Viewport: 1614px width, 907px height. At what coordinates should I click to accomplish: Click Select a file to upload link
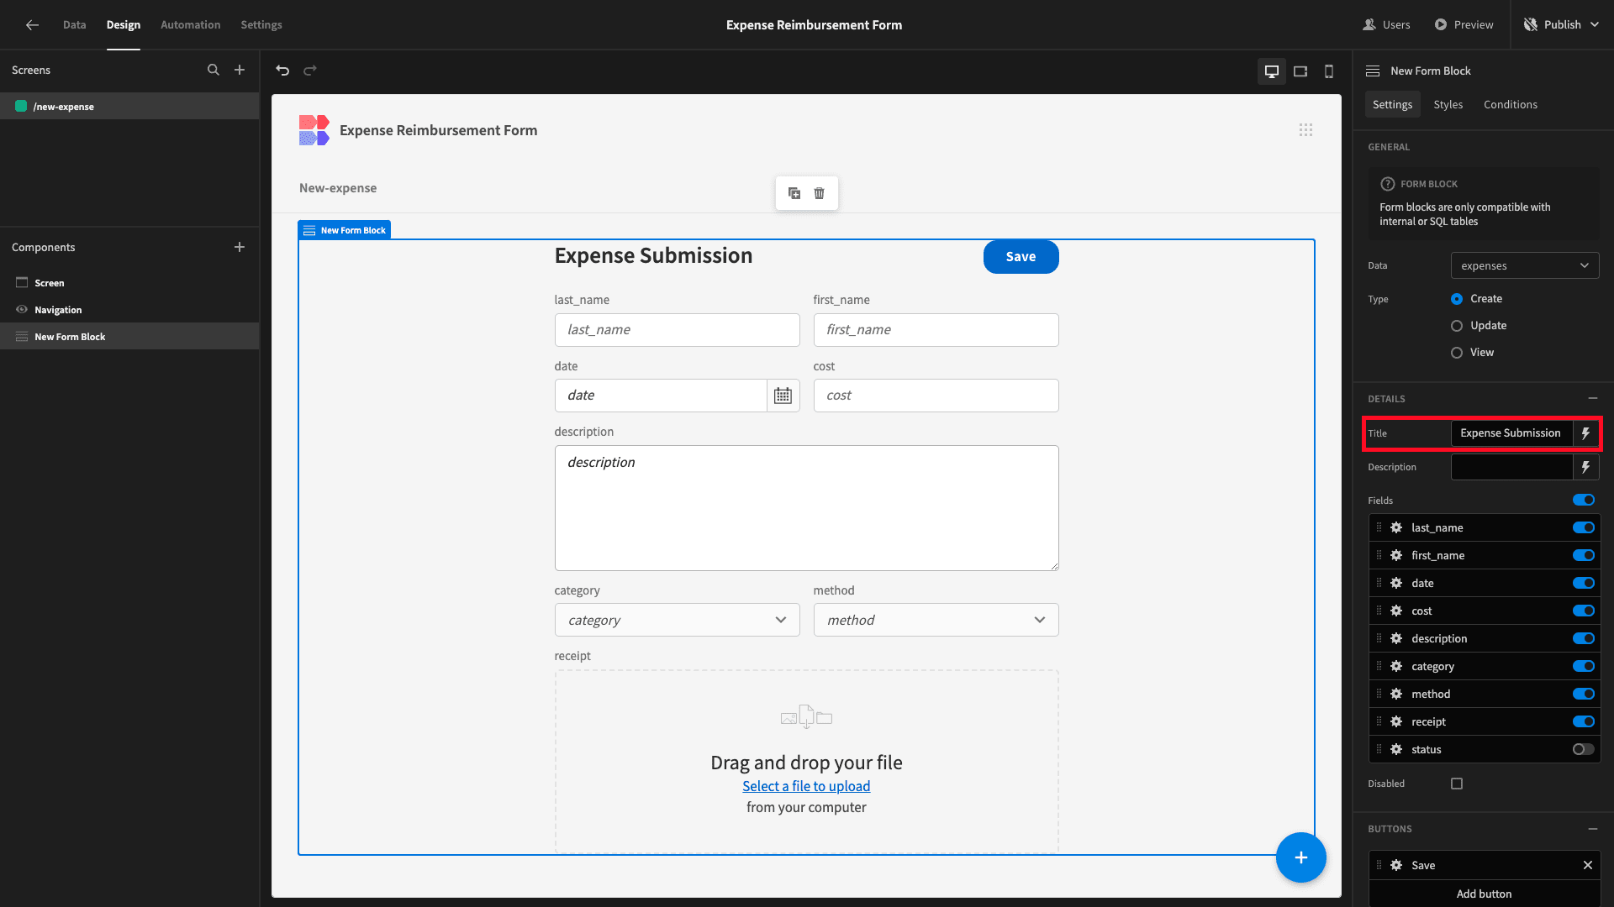pyautogui.click(x=806, y=786)
